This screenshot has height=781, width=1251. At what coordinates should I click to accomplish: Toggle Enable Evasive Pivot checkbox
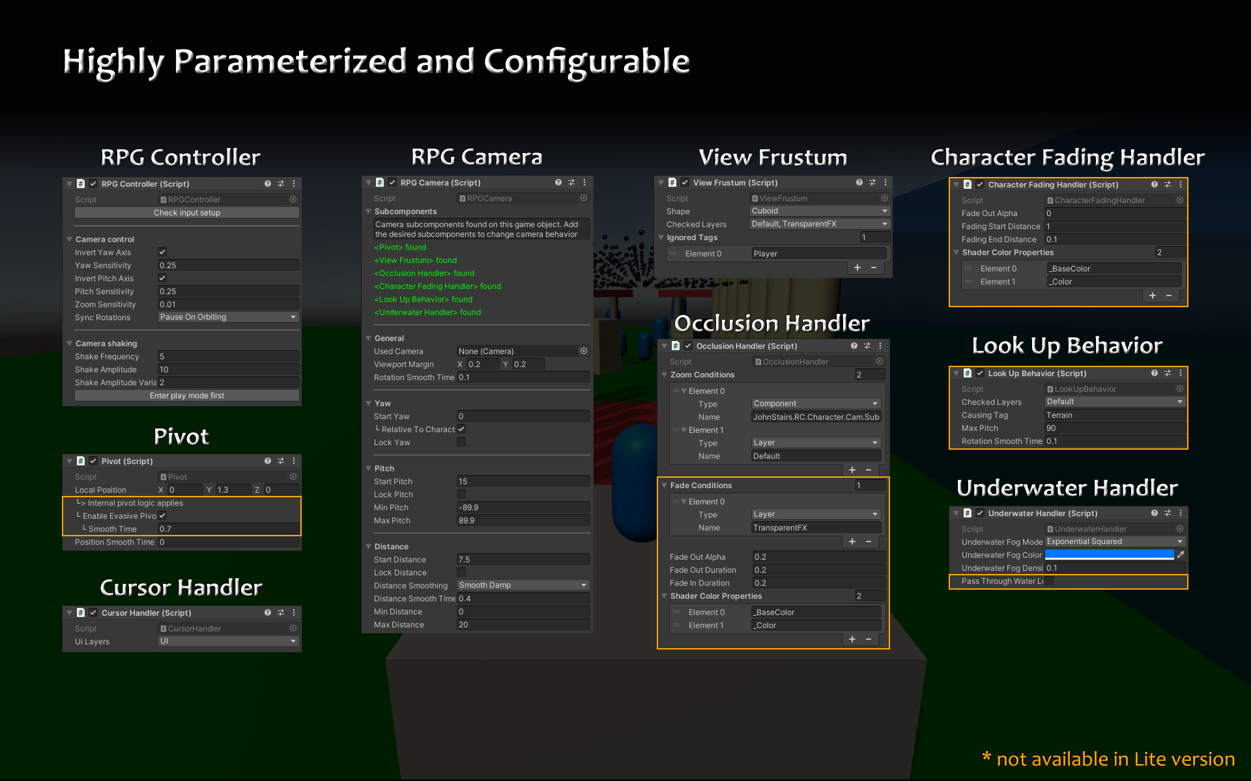click(162, 516)
